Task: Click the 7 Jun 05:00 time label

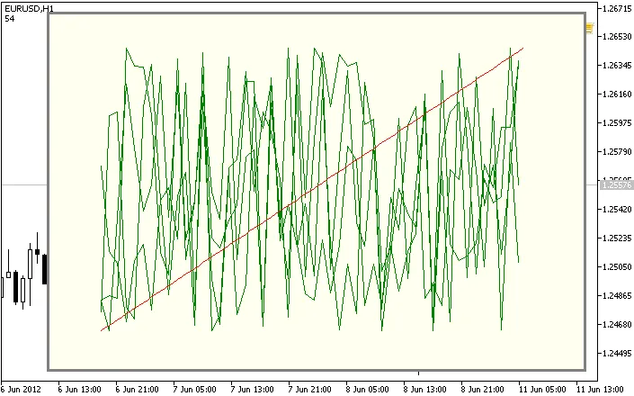Action: tap(194, 390)
